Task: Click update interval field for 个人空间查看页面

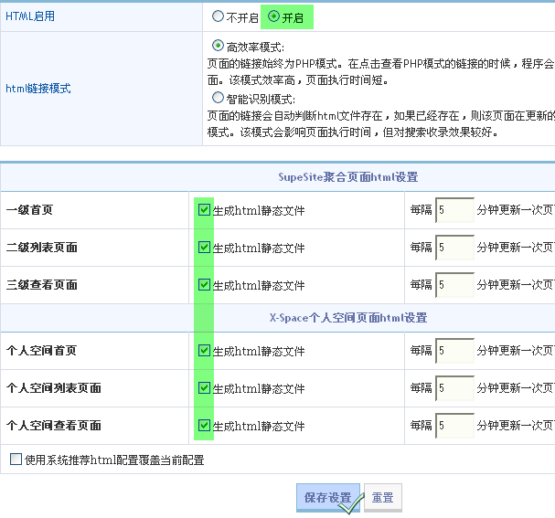Action: [454, 426]
